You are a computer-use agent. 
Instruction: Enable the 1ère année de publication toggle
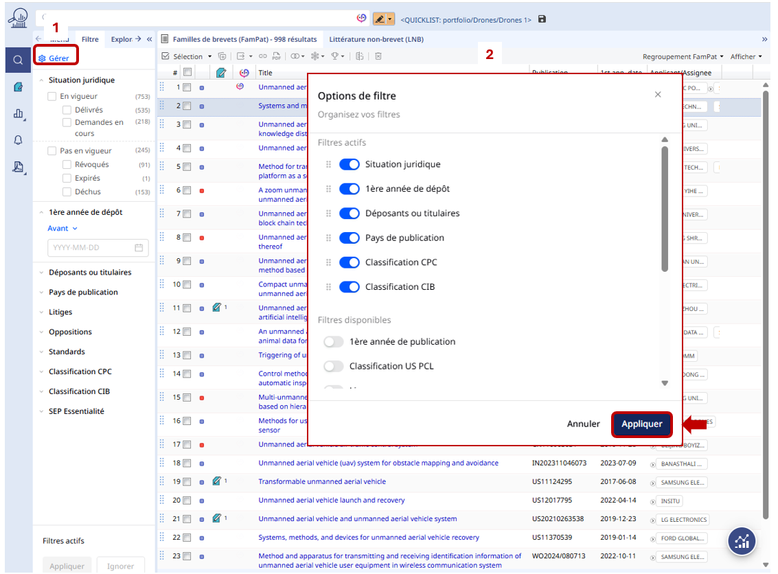point(334,342)
